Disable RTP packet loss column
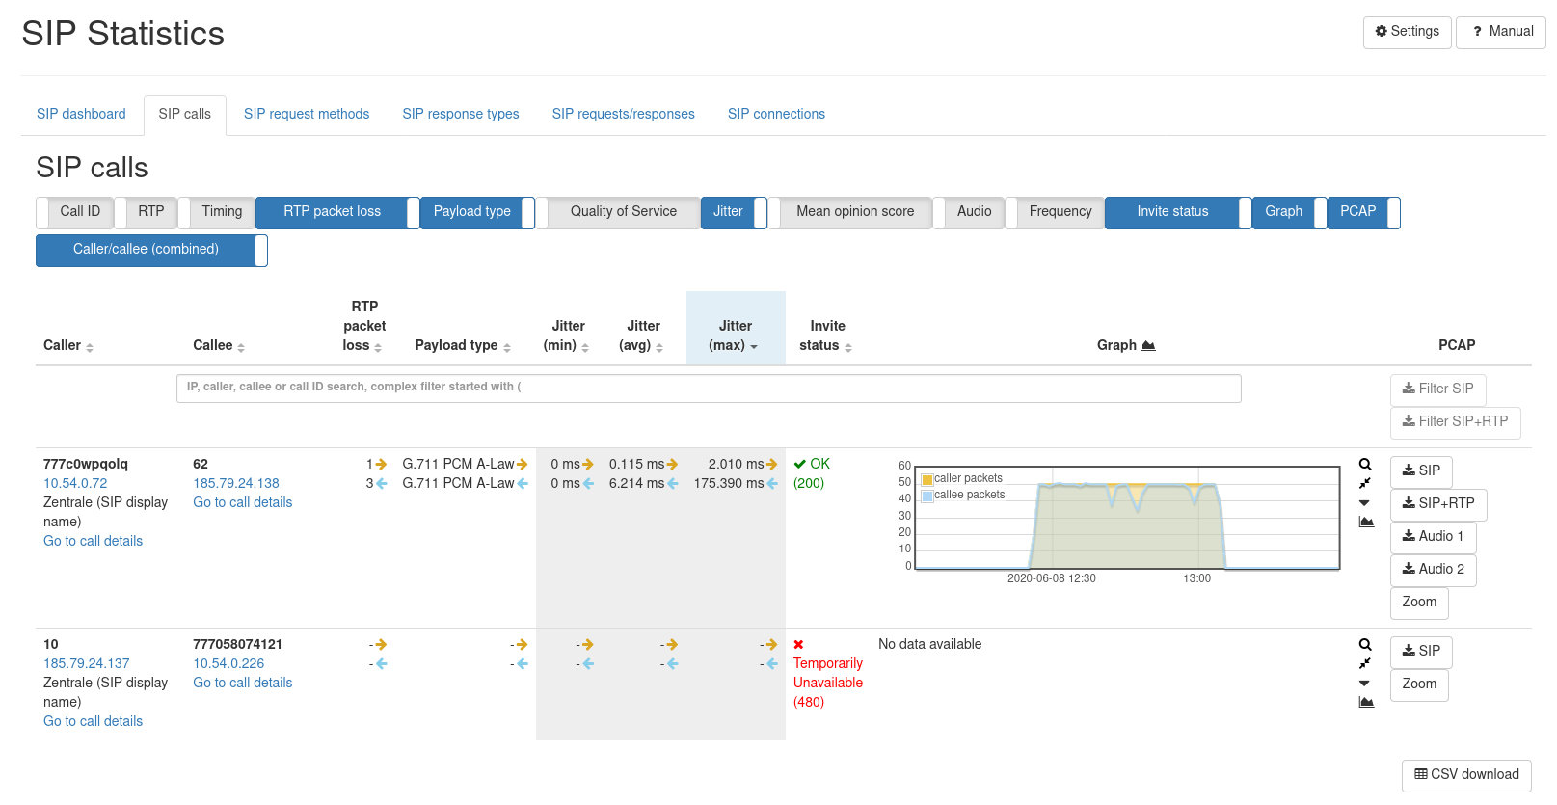 pyautogui.click(x=337, y=212)
